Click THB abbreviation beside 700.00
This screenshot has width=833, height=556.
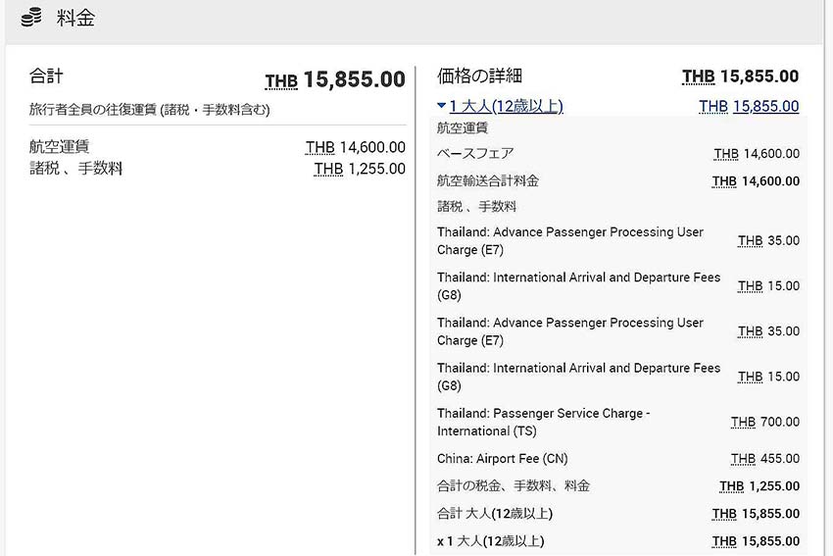coord(743,422)
